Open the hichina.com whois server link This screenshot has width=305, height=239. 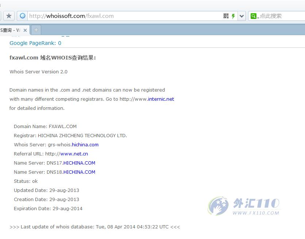point(85,145)
